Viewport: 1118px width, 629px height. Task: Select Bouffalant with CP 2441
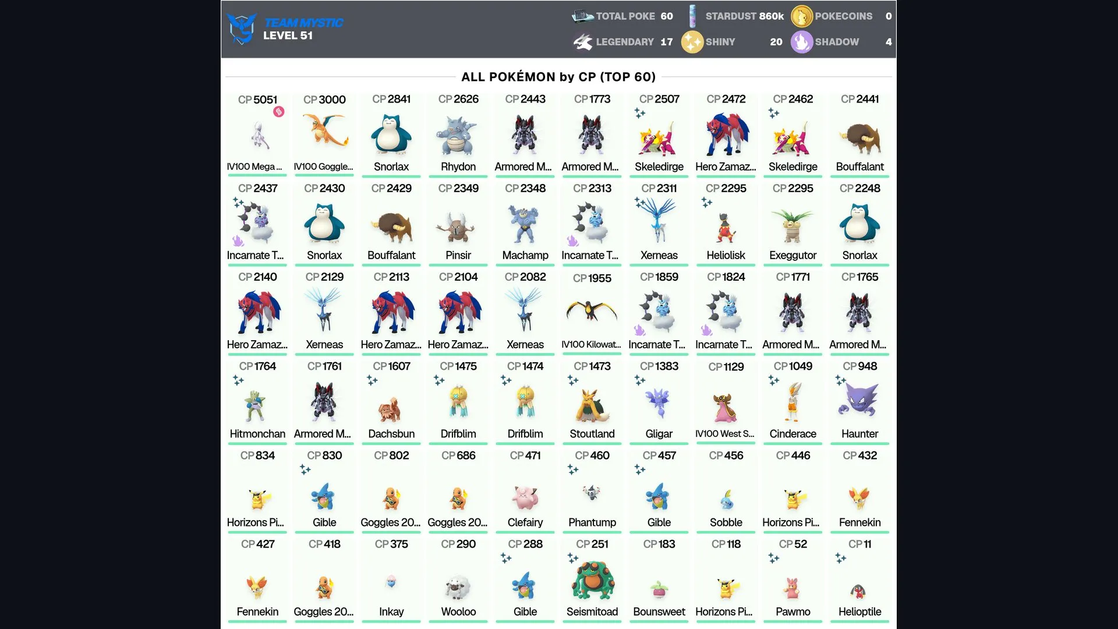[x=860, y=135]
